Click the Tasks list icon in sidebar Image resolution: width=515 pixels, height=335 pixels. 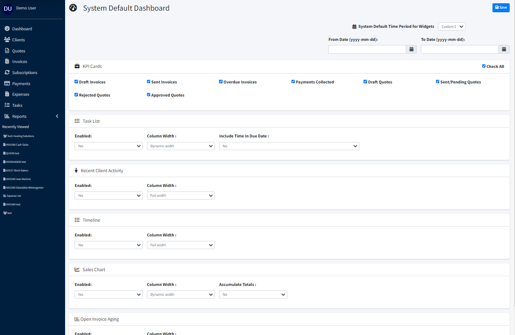click(7, 105)
